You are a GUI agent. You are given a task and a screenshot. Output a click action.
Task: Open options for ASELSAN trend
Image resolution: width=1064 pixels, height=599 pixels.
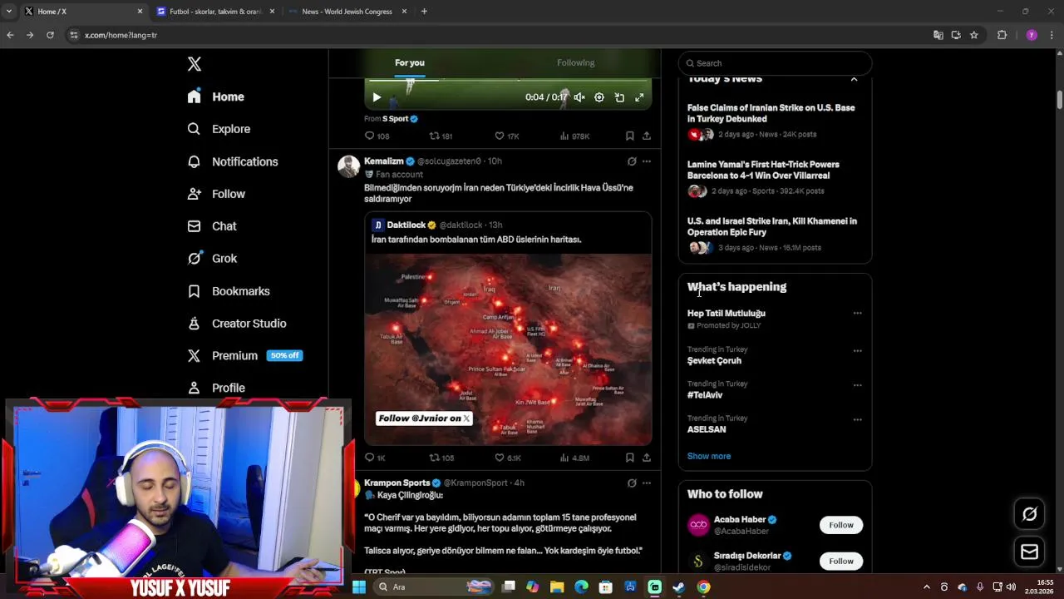(x=857, y=420)
